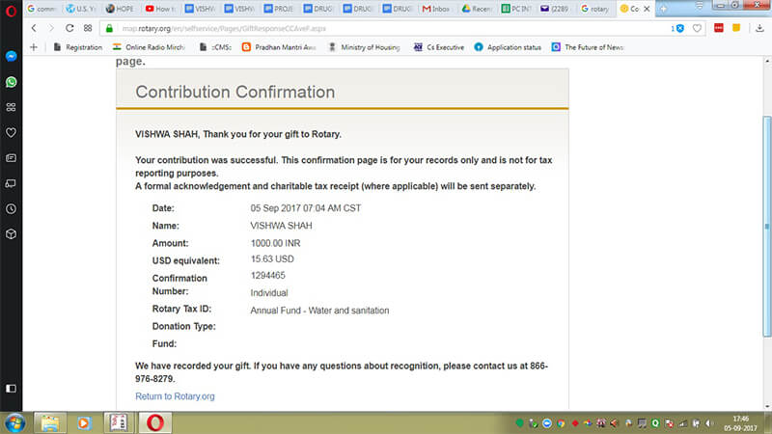The width and height of the screenshot is (772, 434).
Task: Click the green secure padlock icon
Action: click(x=109, y=29)
